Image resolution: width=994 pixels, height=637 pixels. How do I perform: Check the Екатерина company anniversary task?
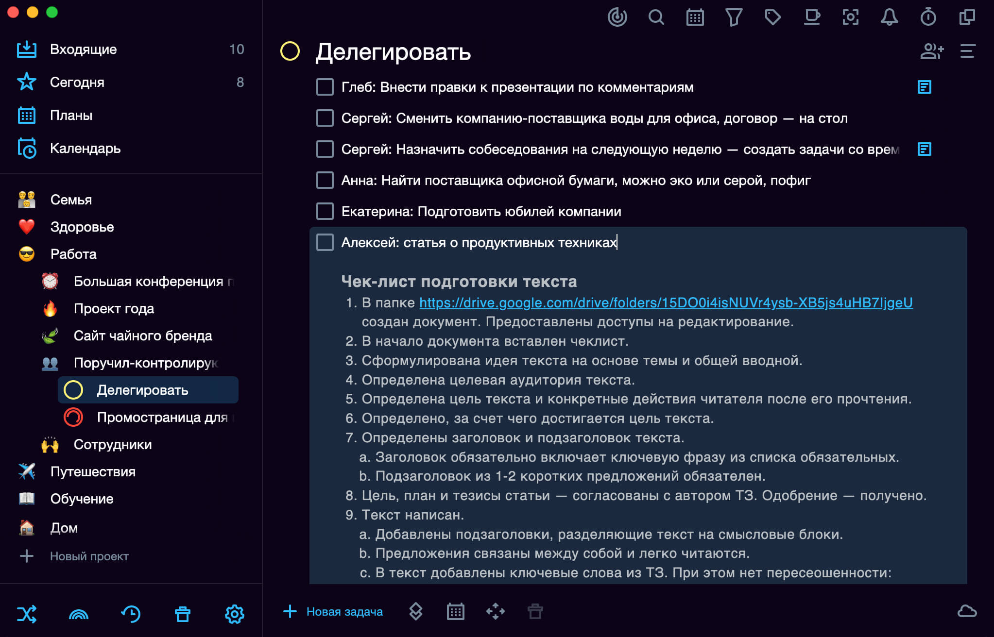coord(325,211)
